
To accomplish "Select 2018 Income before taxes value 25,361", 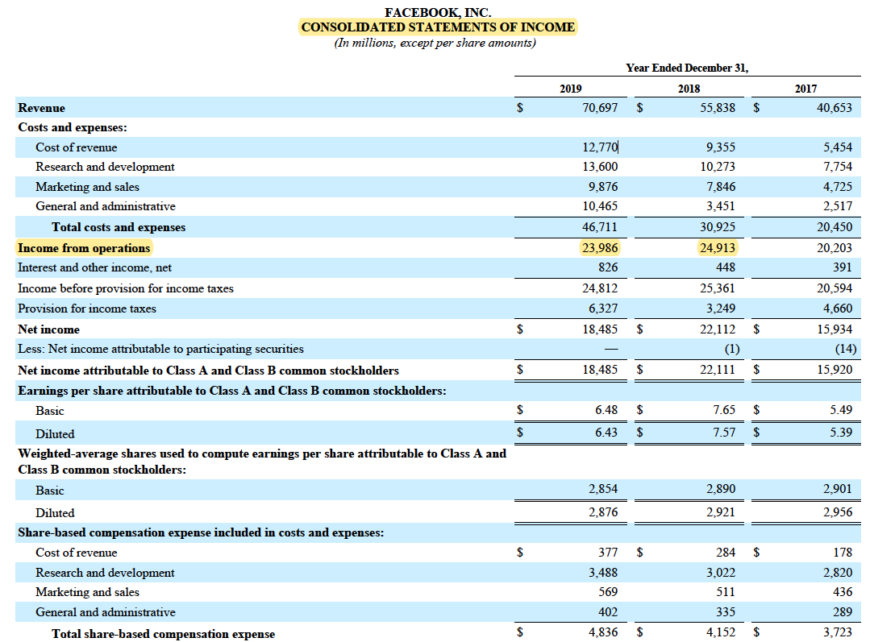I will (718, 288).
